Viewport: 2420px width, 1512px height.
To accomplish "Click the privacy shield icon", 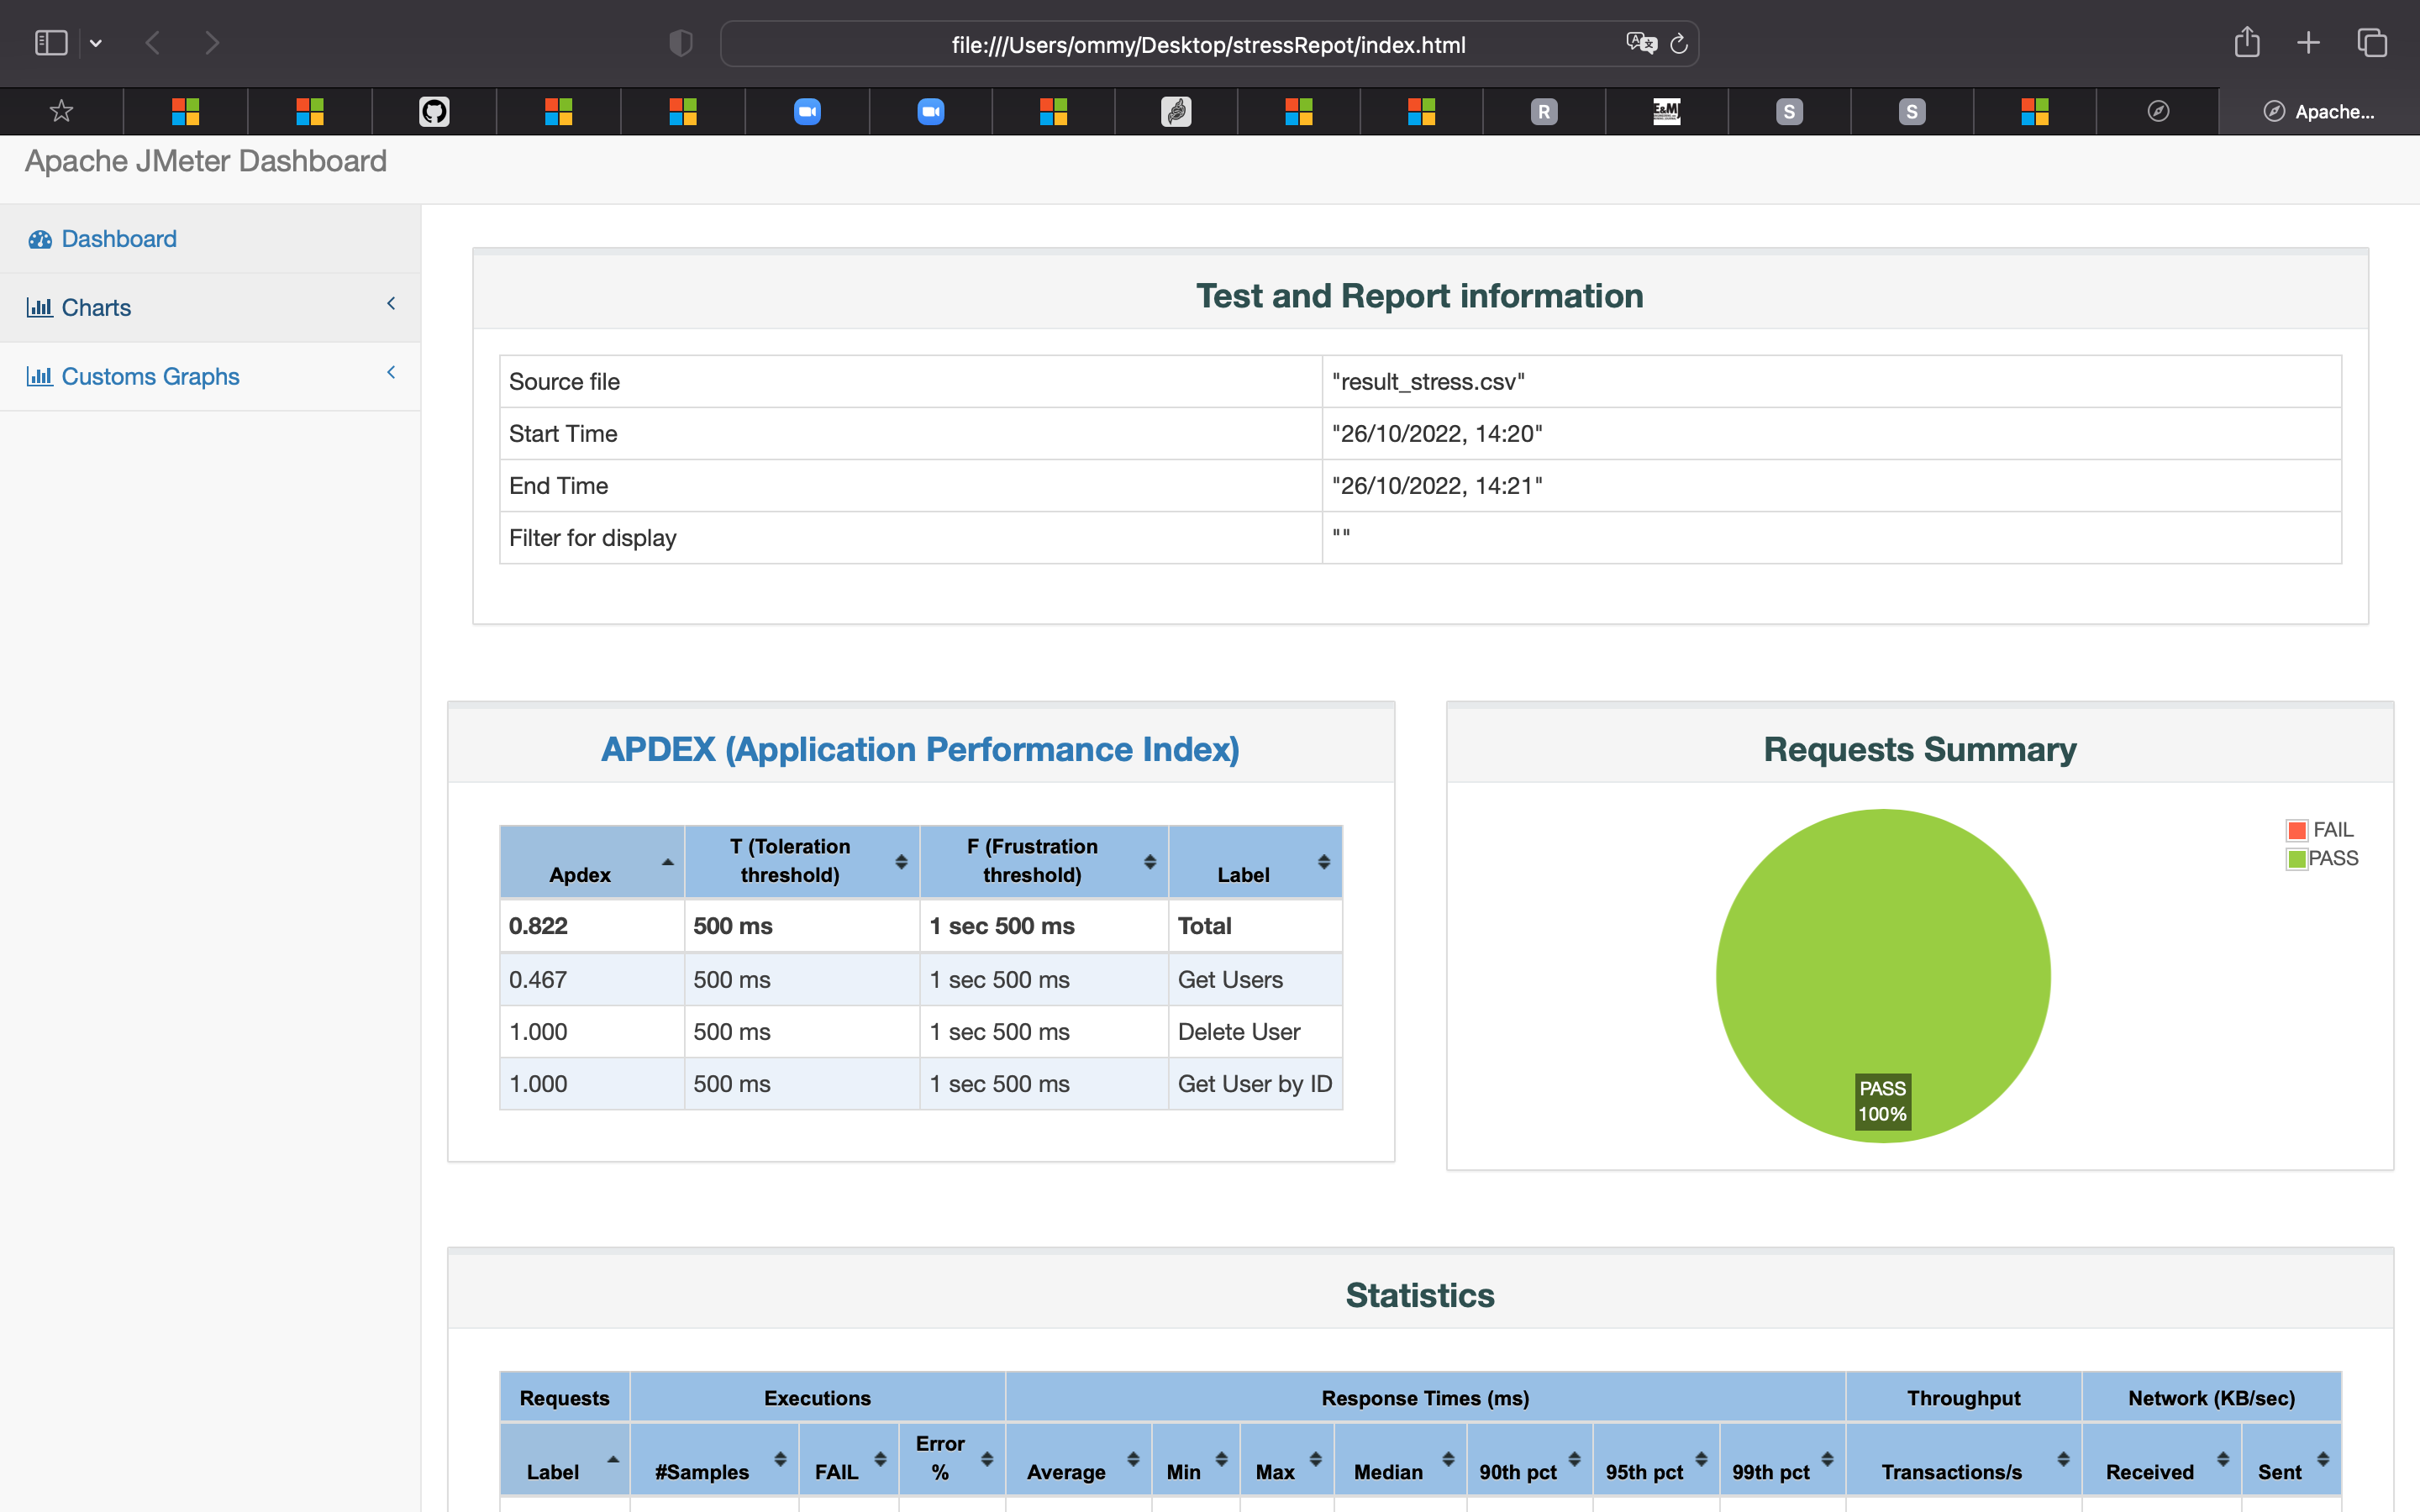I will pyautogui.click(x=680, y=43).
